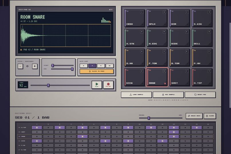Trigger the H.EDG pad

click(x=157, y=38)
